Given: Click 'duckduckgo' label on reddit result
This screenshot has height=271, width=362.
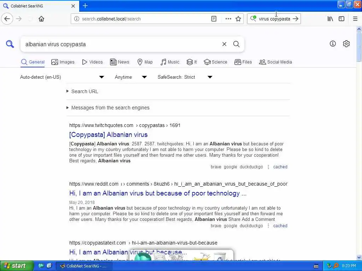Looking at the screenshot, I should pyautogui.click(x=251, y=226).
